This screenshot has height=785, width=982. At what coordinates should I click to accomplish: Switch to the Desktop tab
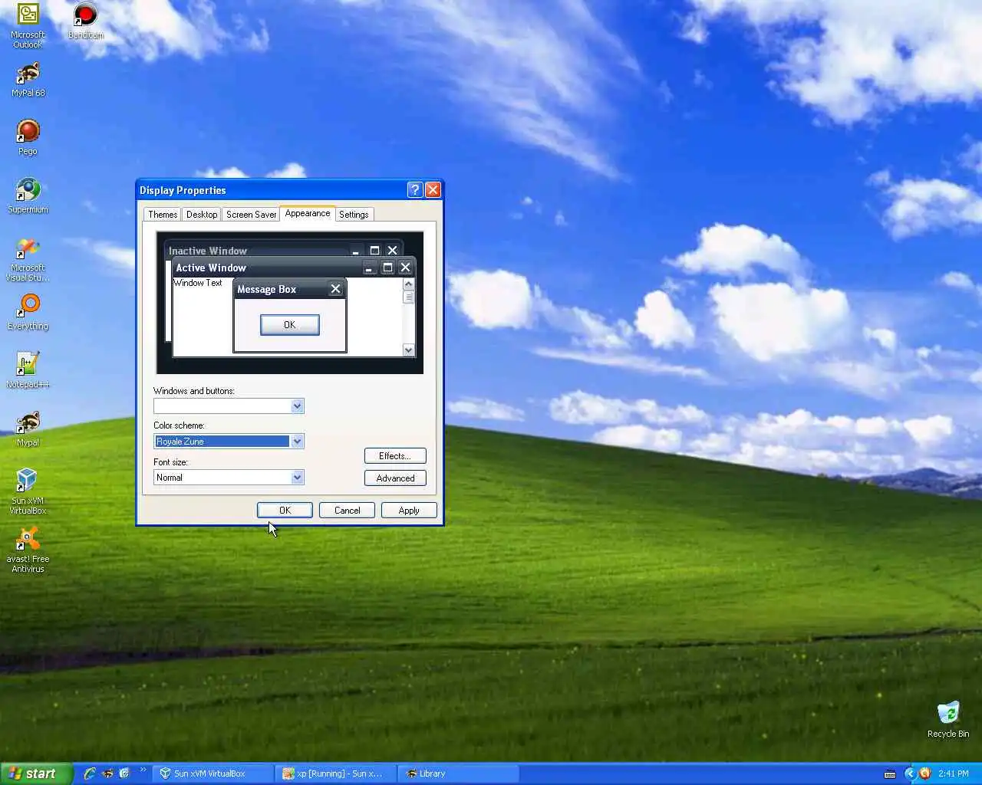tap(202, 215)
